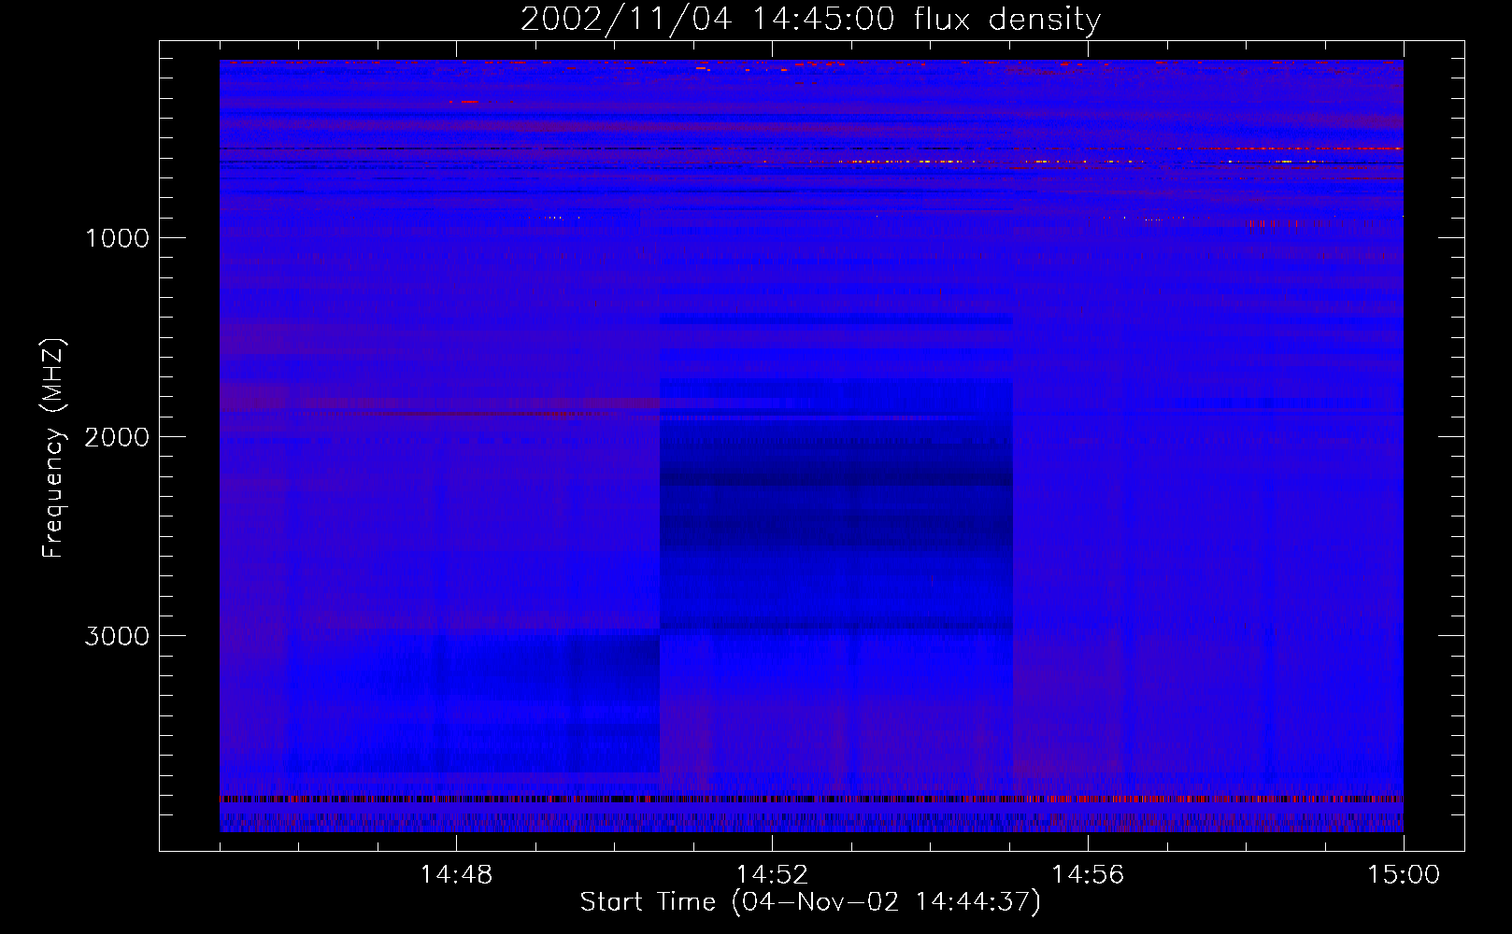Click the 14:52 time tick label
The image size is (1512, 934).
(772, 875)
